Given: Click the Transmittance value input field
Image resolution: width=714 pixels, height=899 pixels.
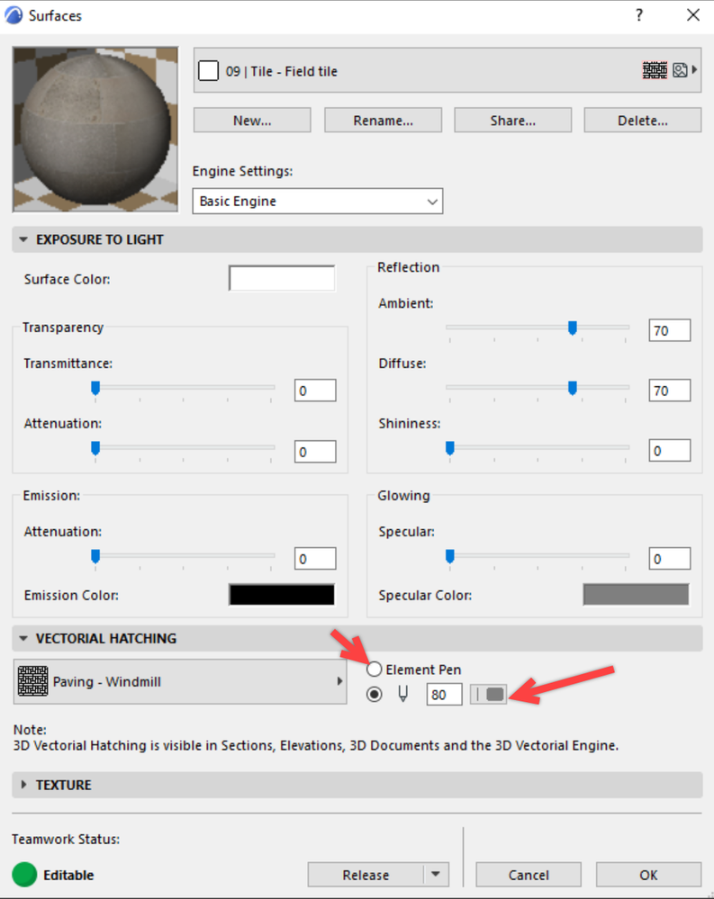Looking at the screenshot, I should [315, 391].
